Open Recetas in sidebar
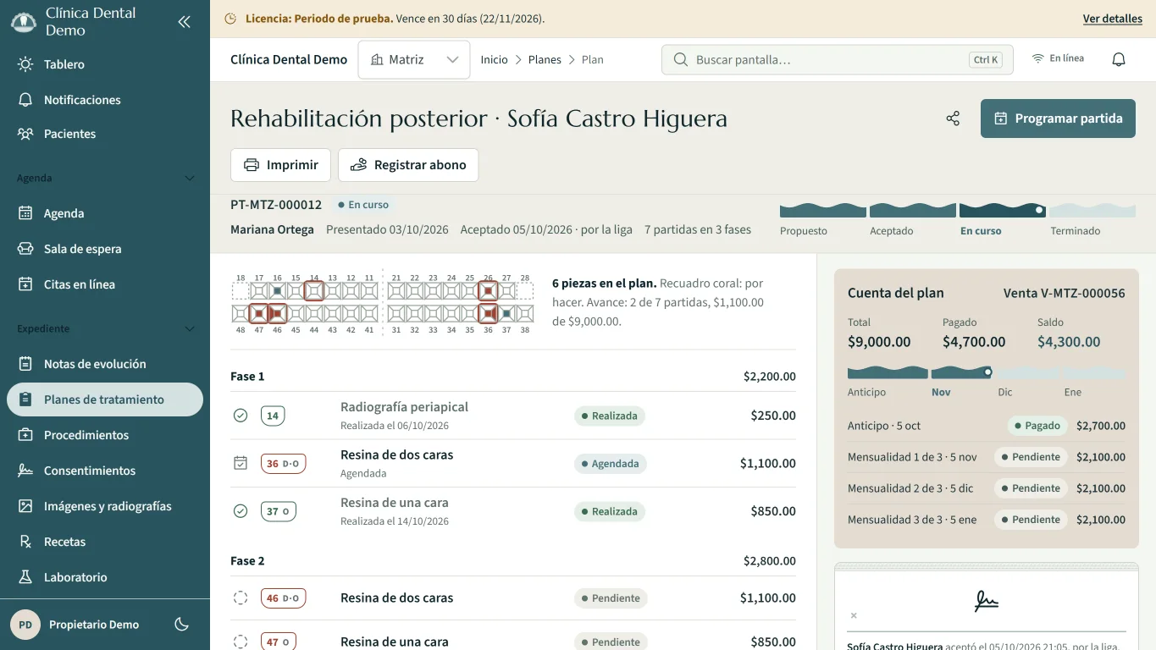 click(x=105, y=542)
